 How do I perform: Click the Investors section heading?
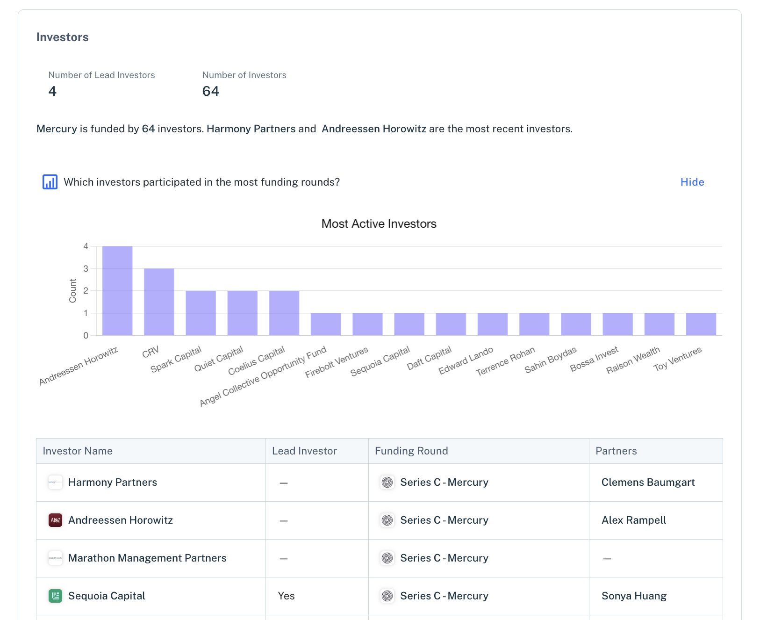coord(63,37)
